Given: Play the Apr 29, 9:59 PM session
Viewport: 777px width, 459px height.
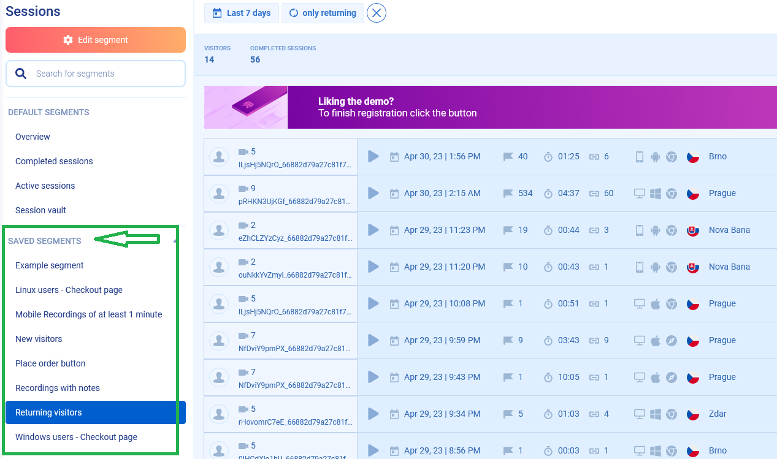Looking at the screenshot, I should point(373,340).
